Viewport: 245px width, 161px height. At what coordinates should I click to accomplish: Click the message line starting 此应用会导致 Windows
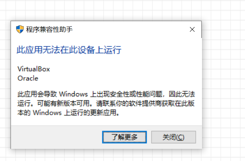[106, 94]
